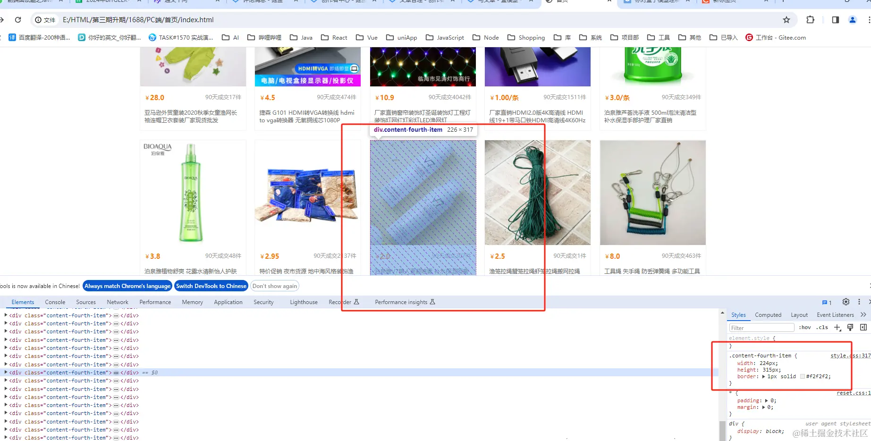This screenshot has height=441, width=871.
Task: Expand the selected $0 content-fourth-item node arrow
Action: click(x=6, y=373)
